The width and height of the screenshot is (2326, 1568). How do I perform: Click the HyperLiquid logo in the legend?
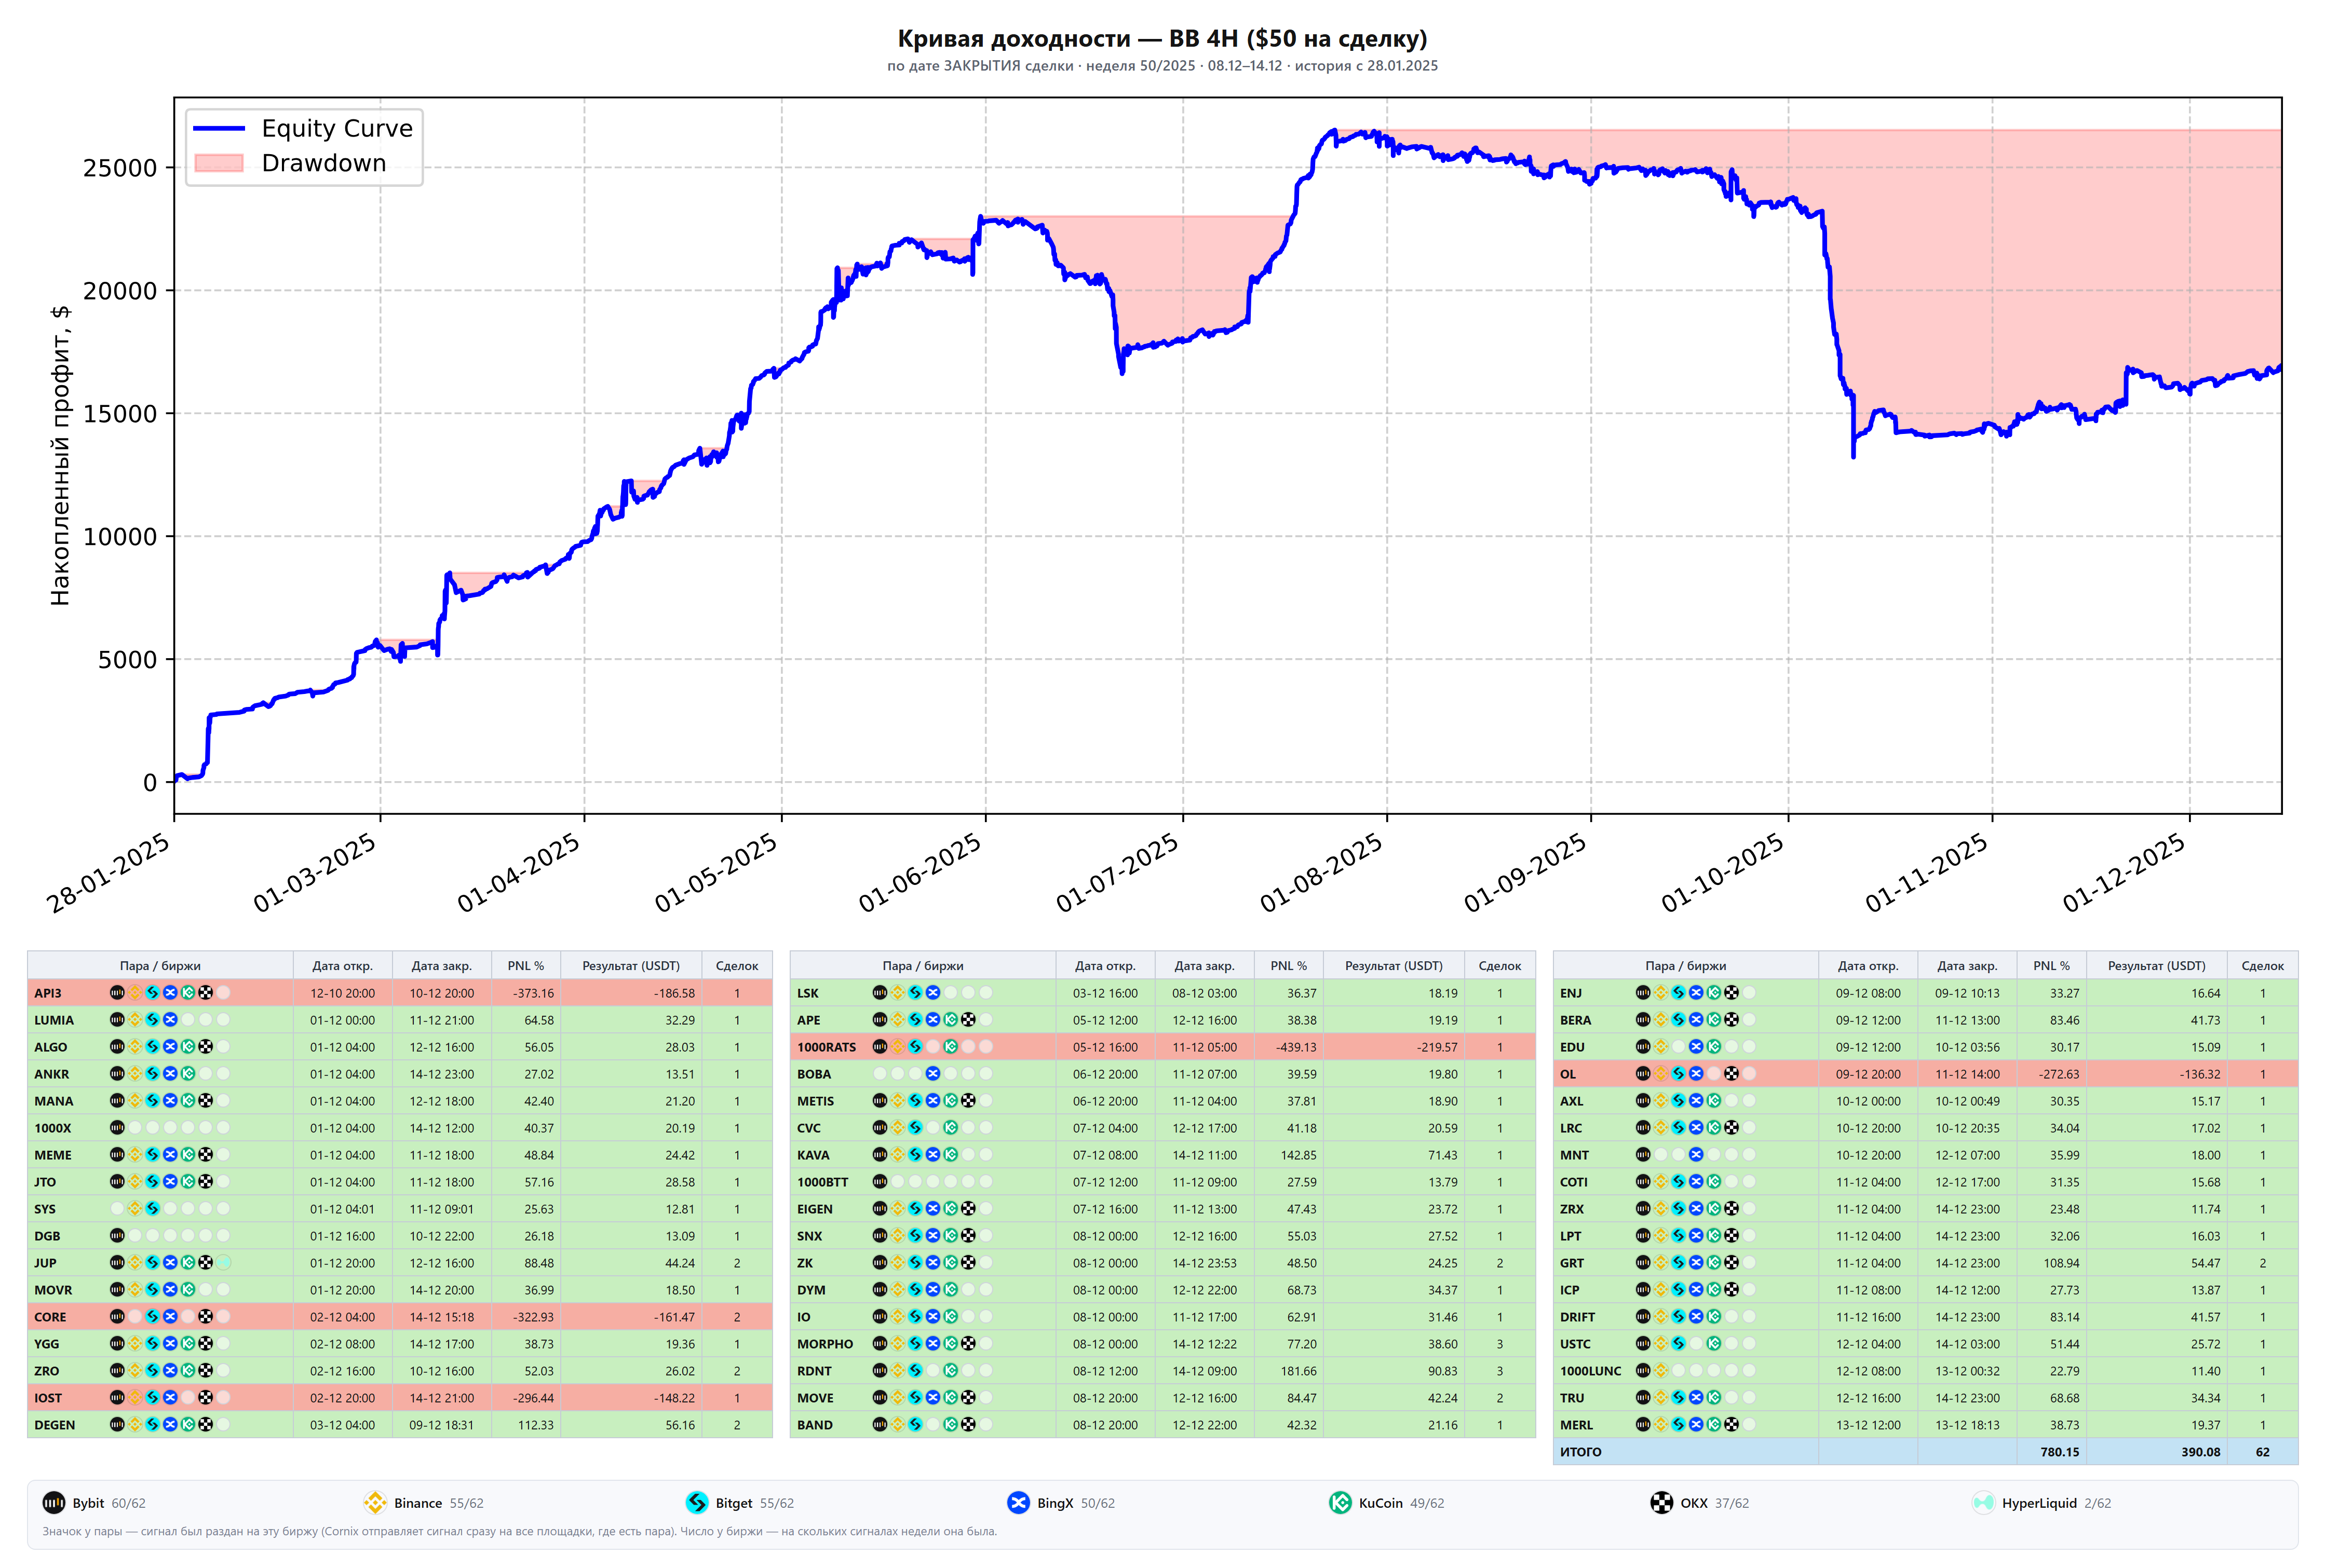tap(1983, 1502)
